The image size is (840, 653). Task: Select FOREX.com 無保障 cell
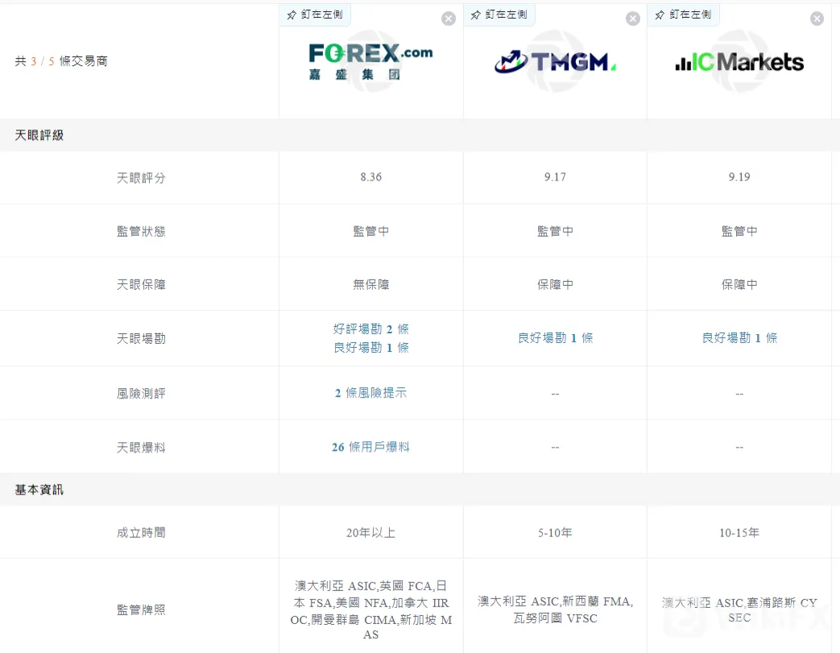pos(370,284)
